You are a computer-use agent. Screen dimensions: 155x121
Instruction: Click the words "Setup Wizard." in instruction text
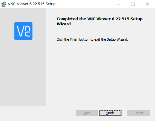pos(117,39)
